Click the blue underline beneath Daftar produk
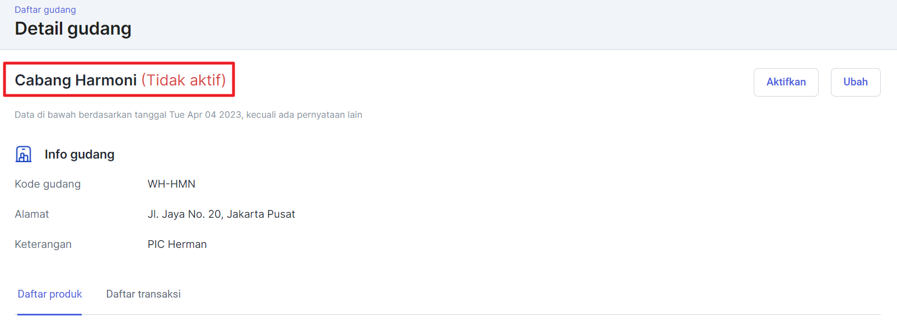Image resolution: width=897 pixels, height=335 pixels. (x=50, y=314)
